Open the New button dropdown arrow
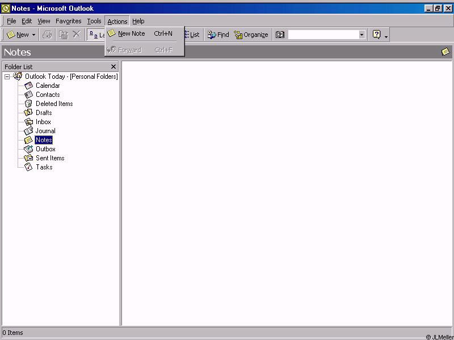454x340 pixels. click(x=33, y=35)
